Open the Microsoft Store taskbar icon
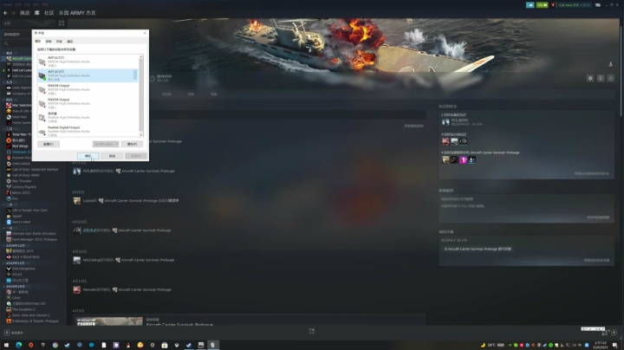The image size is (624, 350). tap(165, 345)
